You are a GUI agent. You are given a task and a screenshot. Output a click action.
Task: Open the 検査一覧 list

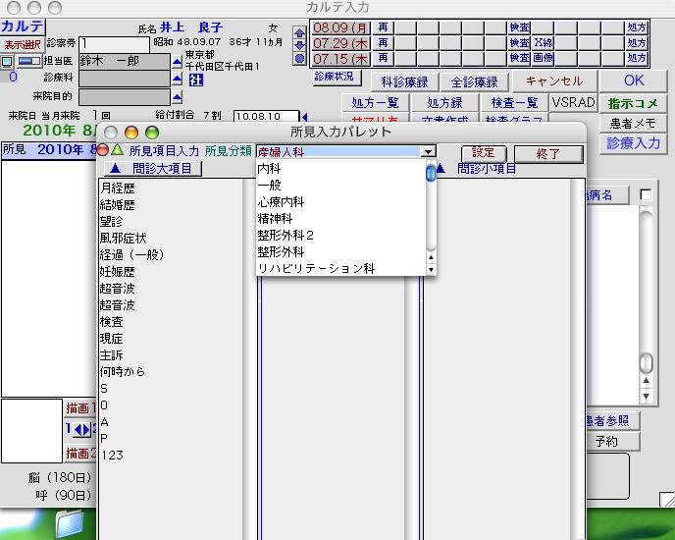pos(514,102)
